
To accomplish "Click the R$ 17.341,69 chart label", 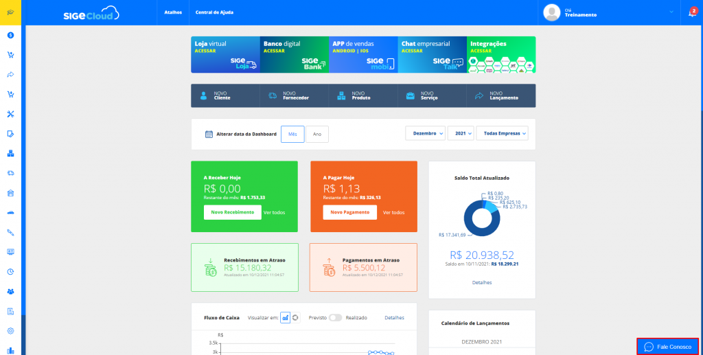I will 452,235.
